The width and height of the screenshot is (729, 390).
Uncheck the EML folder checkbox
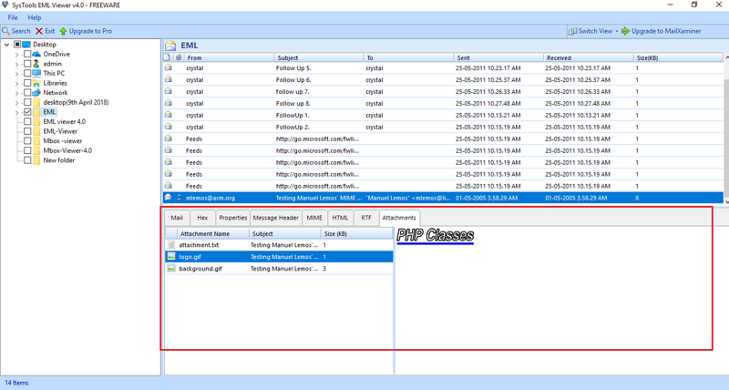point(27,112)
